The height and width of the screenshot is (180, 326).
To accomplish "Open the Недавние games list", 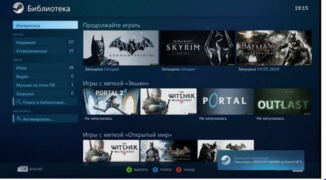I will coord(45,42).
